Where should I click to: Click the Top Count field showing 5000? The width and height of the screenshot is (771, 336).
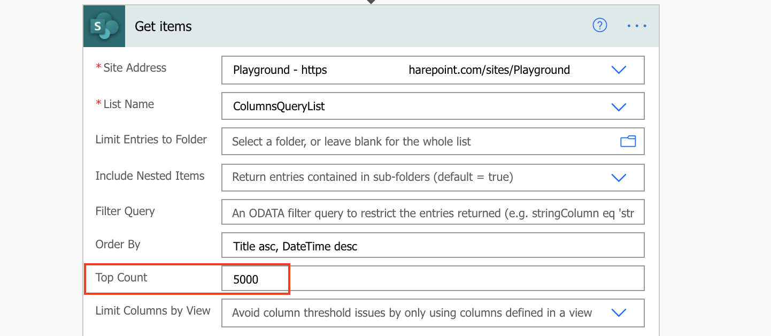click(433, 279)
